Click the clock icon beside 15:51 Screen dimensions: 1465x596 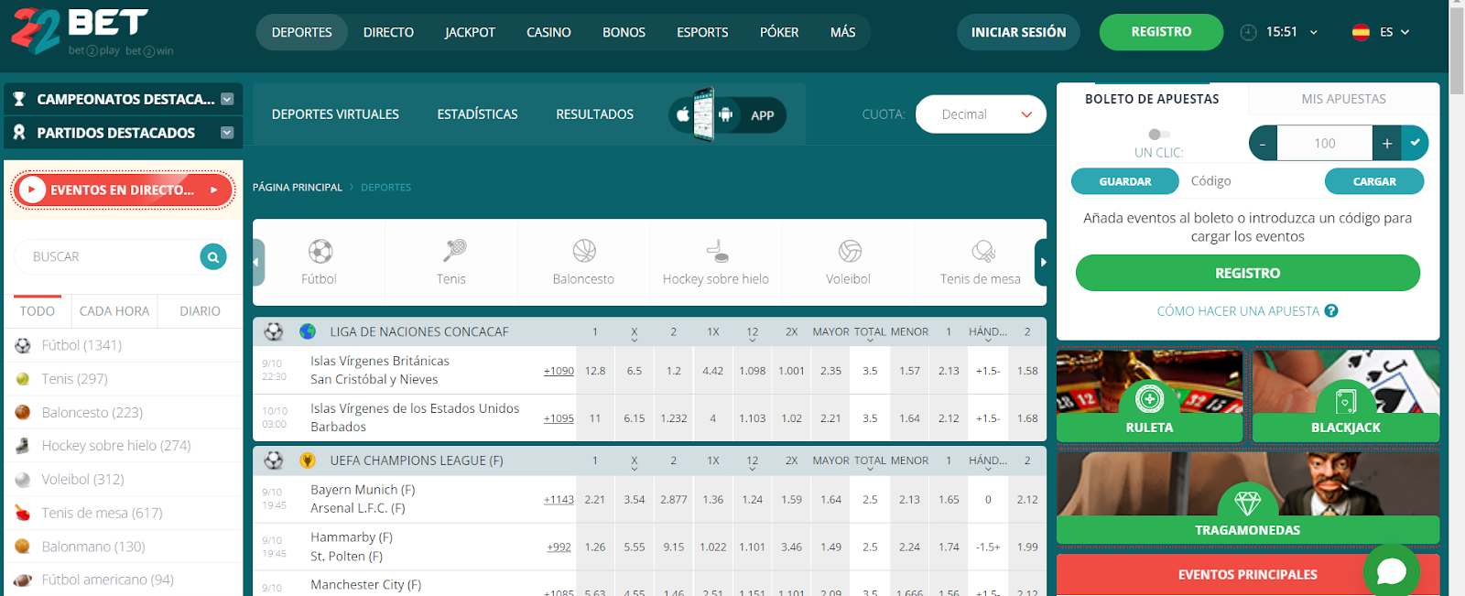tap(1248, 32)
